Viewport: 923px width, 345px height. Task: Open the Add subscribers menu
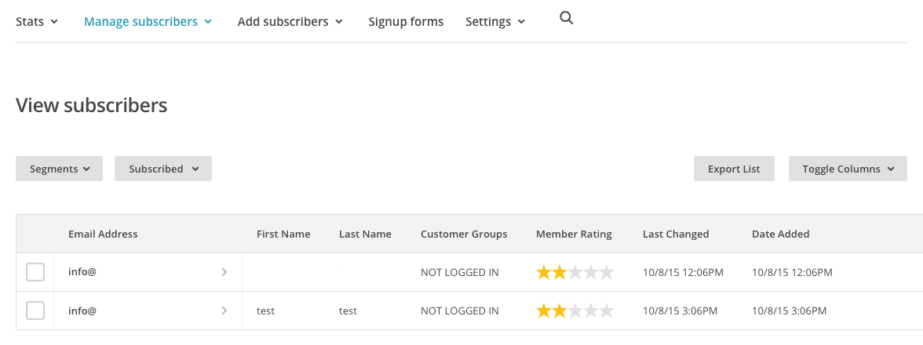coord(290,22)
